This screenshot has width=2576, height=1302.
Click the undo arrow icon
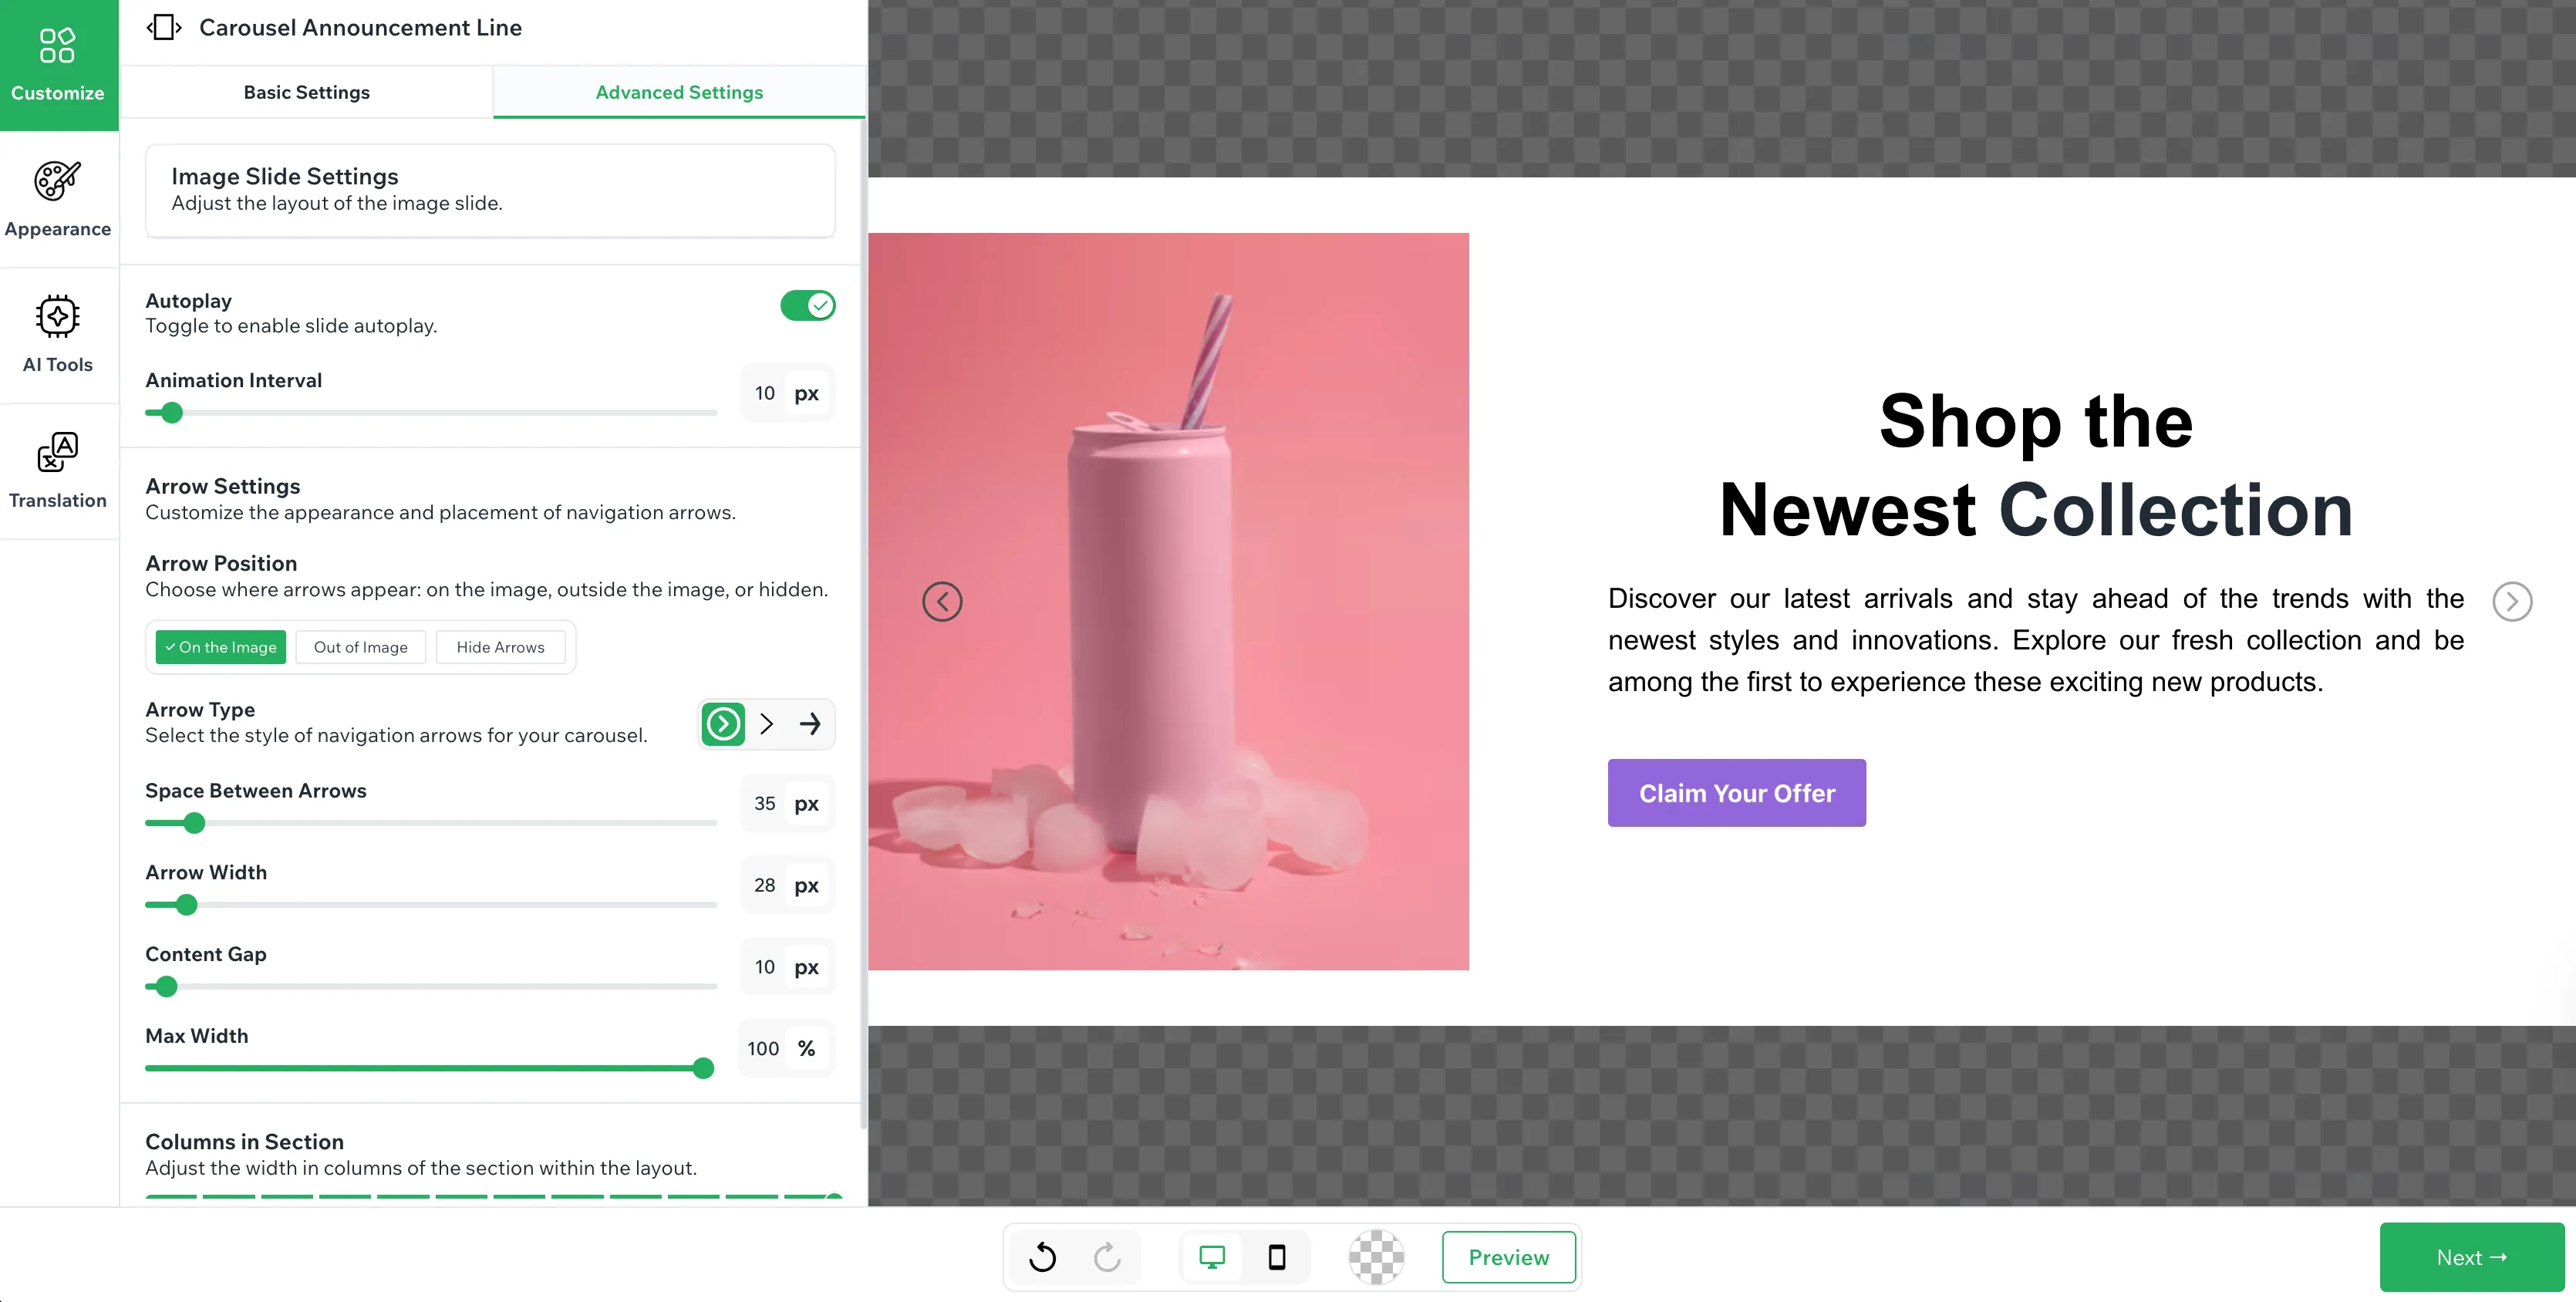coord(1042,1257)
